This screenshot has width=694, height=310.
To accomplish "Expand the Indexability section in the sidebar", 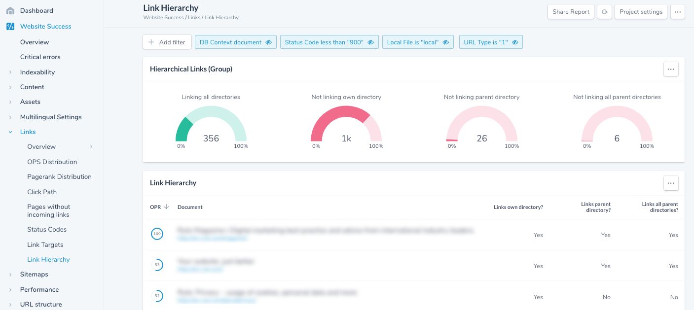I will 11,72.
